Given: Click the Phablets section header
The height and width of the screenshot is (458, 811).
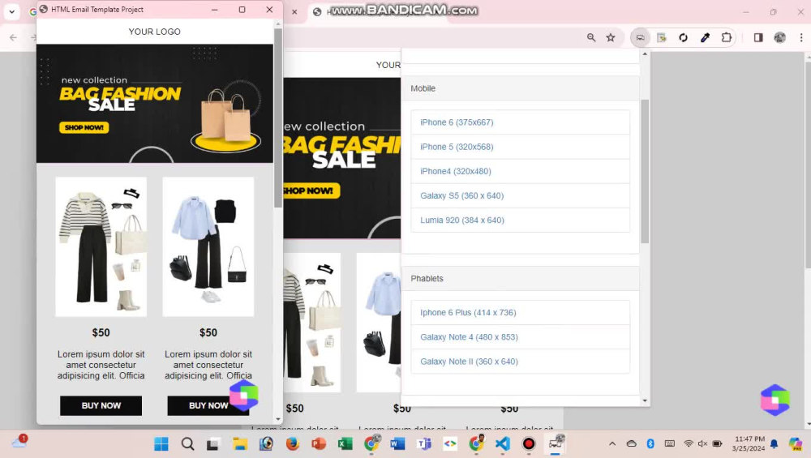Looking at the screenshot, I should (521, 279).
